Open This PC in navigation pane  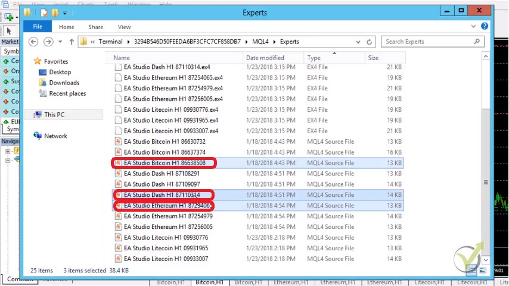pos(54,115)
